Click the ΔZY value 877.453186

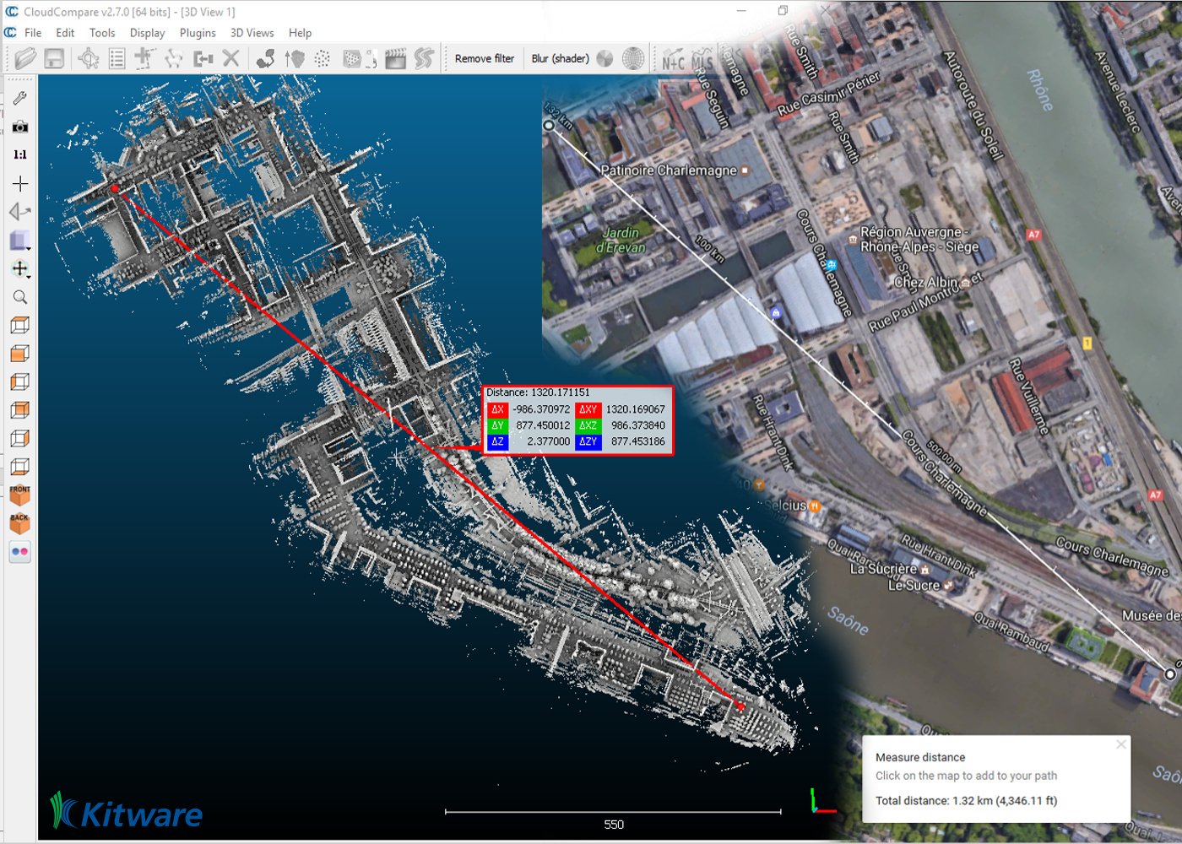coord(638,441)
